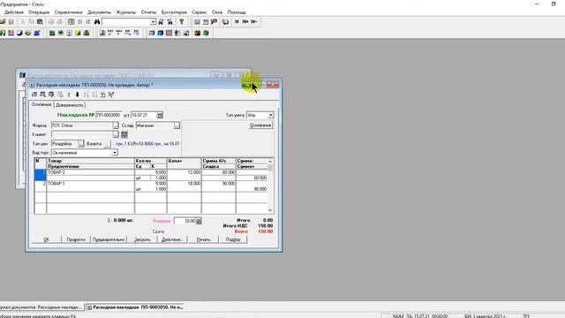Open the Тип цен selection ellipsis button

(80, 143)
